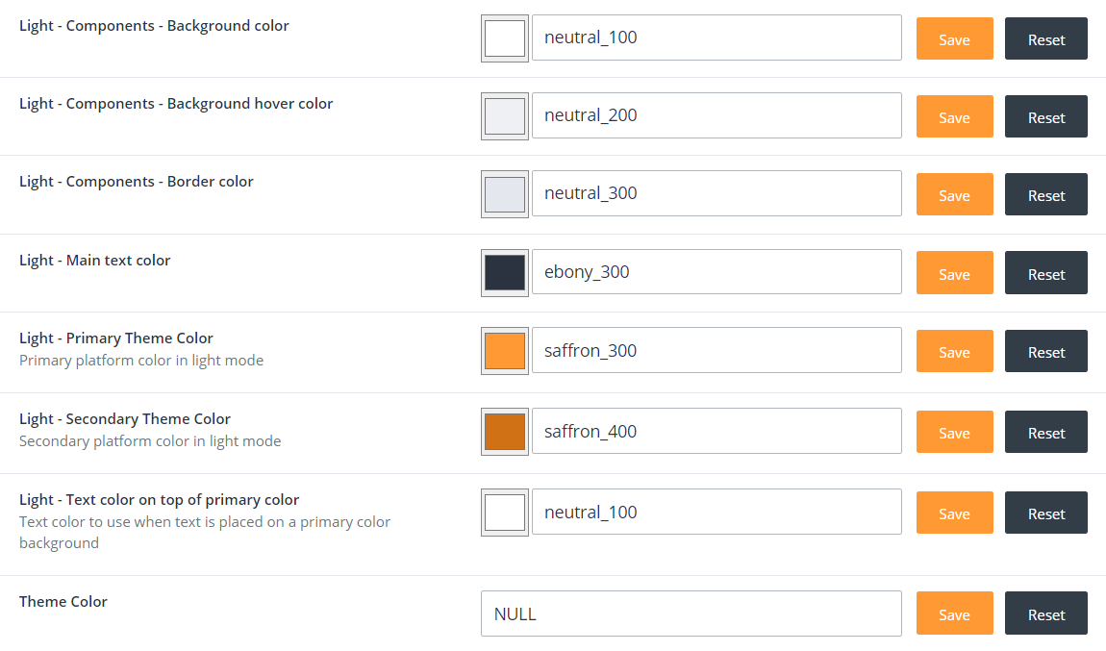Image resolution: width=1106 pixels, height=651 pixels.
Task: Save the Components Background color setting
Action: point(954,39)
